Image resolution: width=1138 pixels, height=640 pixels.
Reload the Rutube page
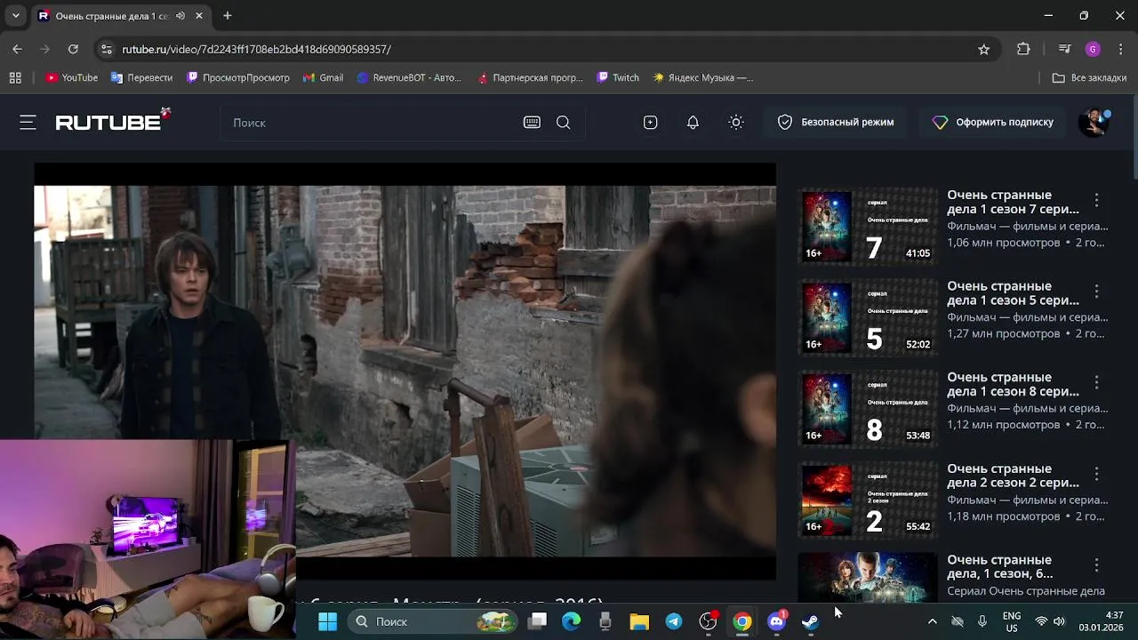tap(73, 49)
